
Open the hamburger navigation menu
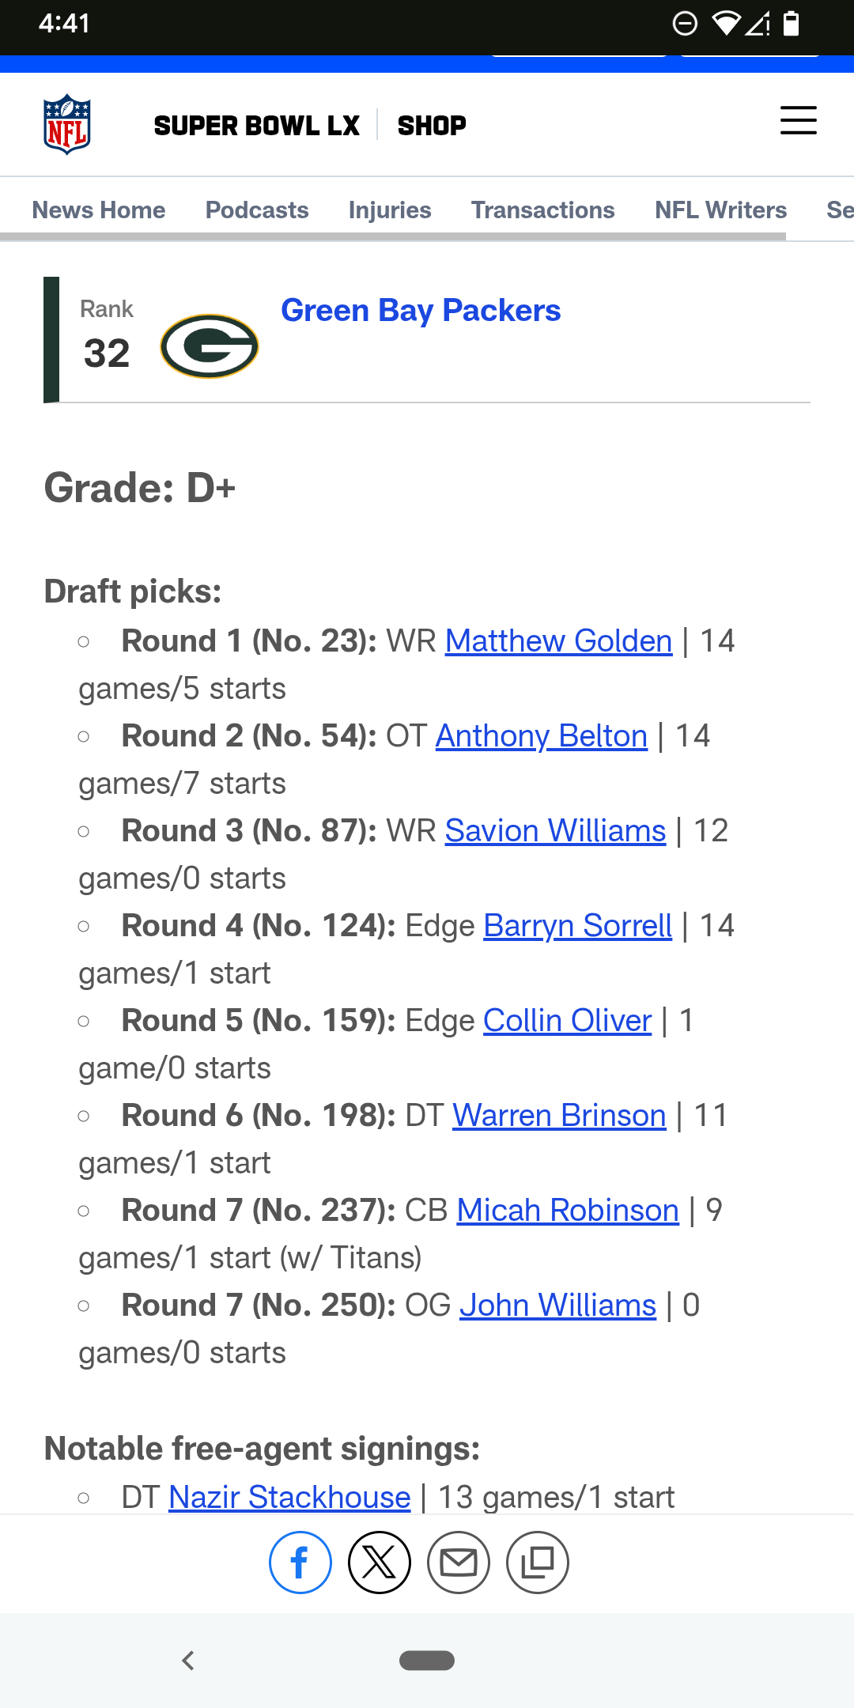point(798,121)
